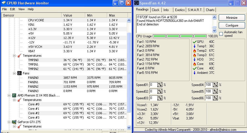Click the SpeedFan title bar fan icon
The image size is (247, 133).
click(137, 3)
